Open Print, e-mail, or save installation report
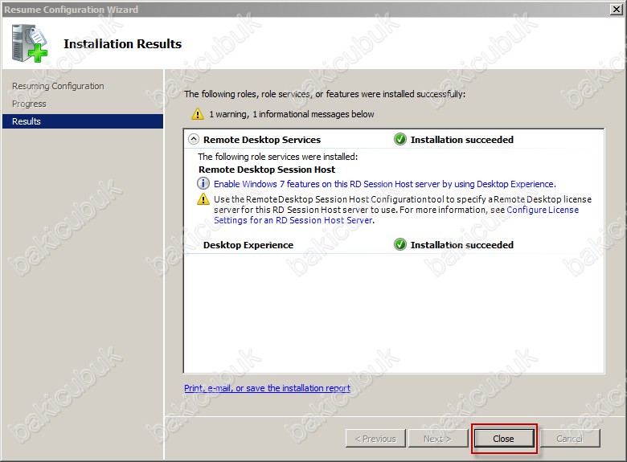 tap(267, 388)
